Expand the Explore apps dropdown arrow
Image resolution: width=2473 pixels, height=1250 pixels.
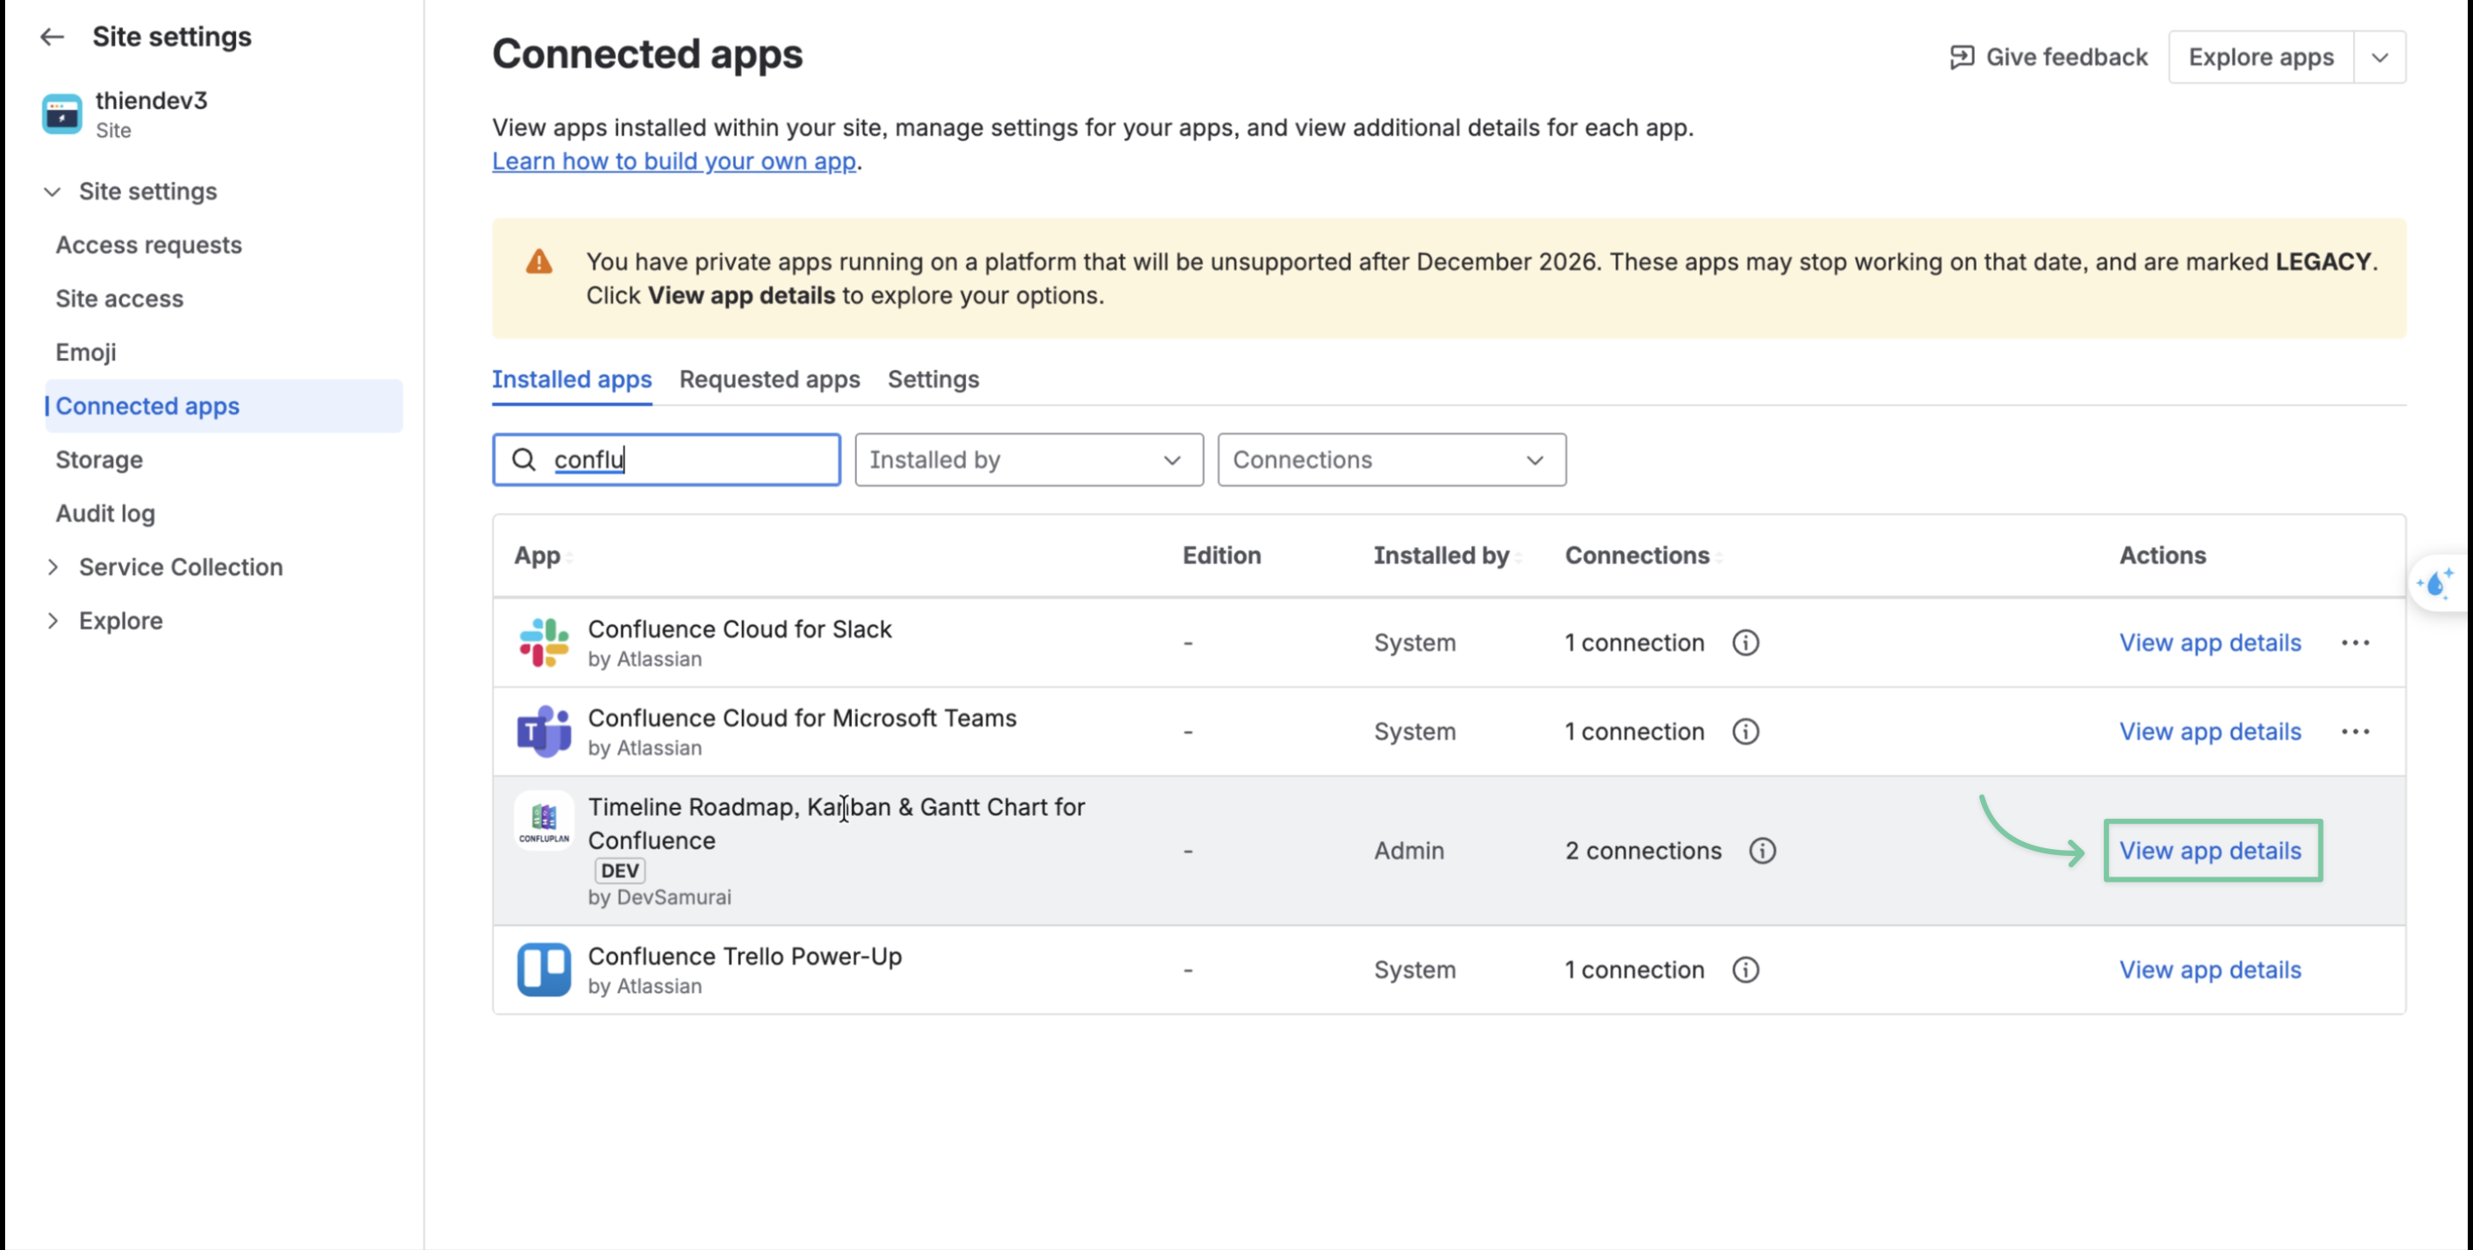tap(2379, 57)
